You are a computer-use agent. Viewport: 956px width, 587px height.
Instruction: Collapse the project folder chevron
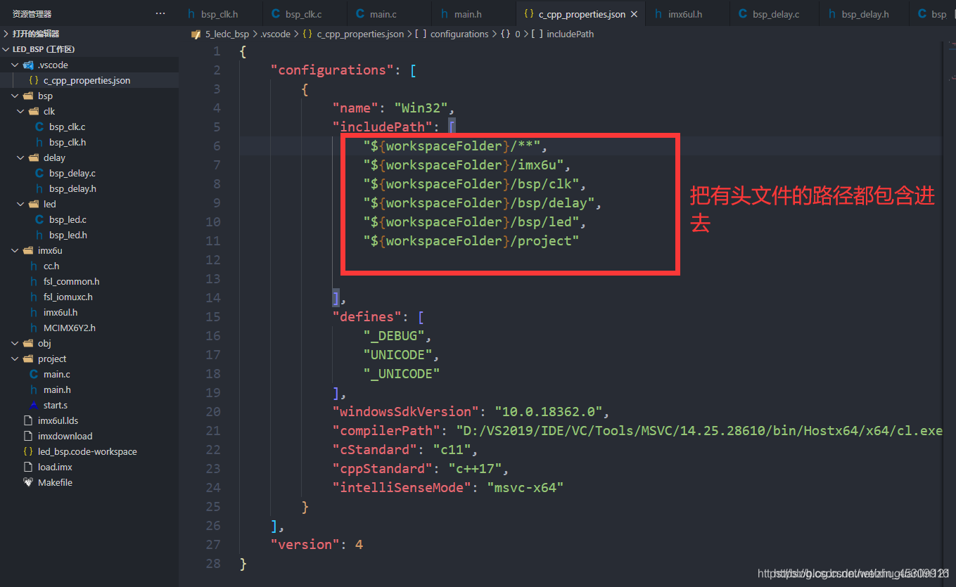coord(15,359)
